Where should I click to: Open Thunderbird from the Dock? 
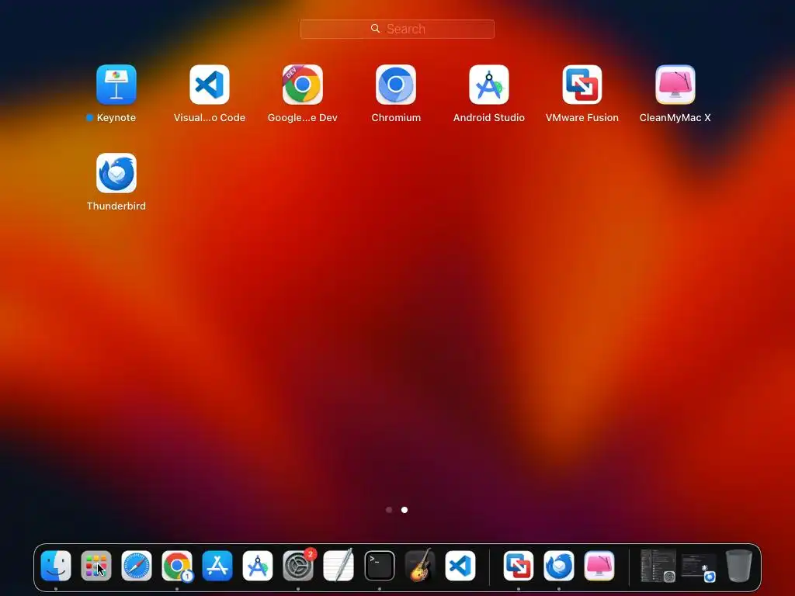click(559, 566)
